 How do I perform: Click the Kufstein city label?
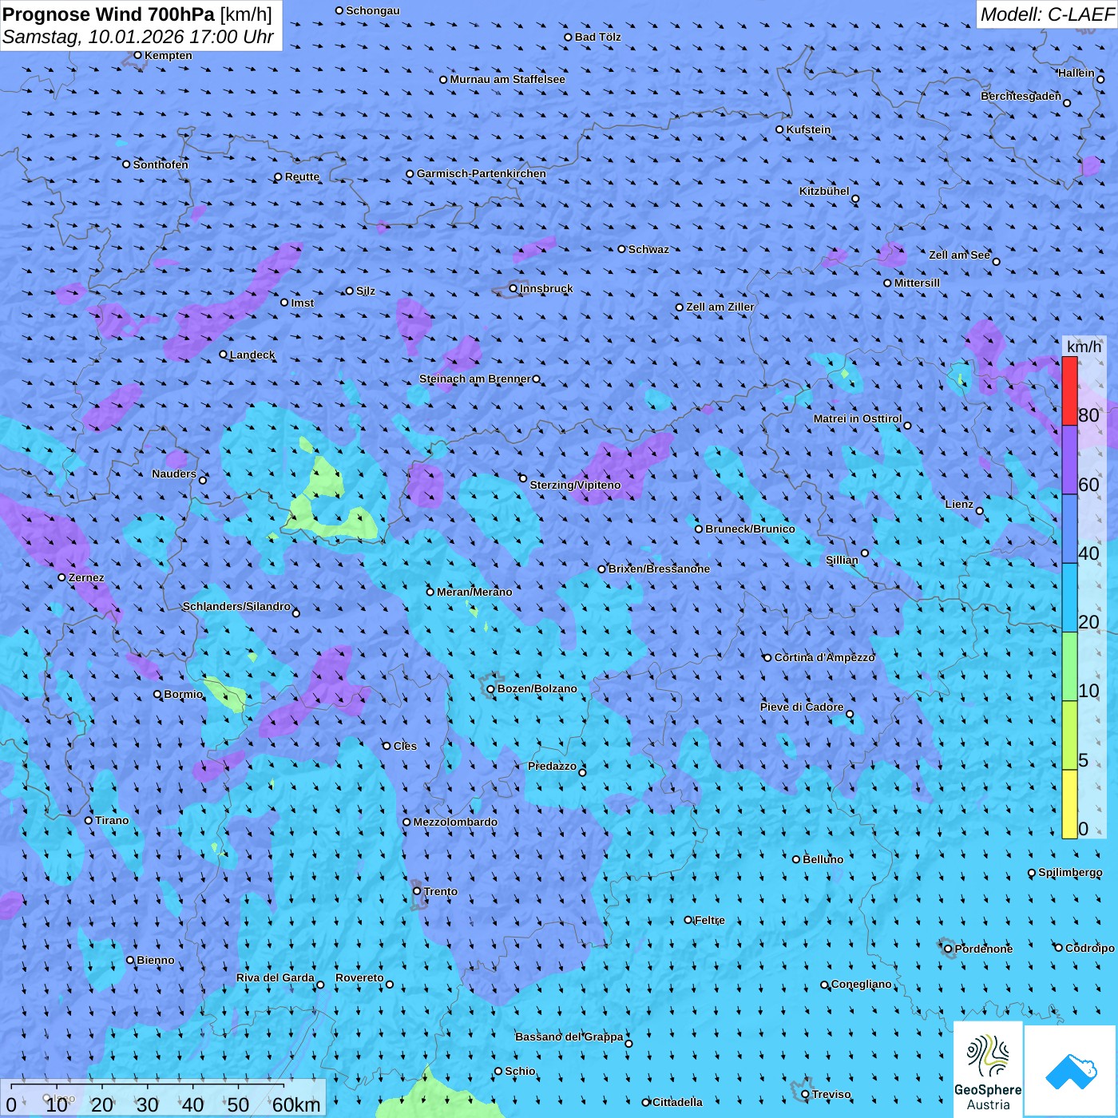pyautogui.click(x=808, y=129)
